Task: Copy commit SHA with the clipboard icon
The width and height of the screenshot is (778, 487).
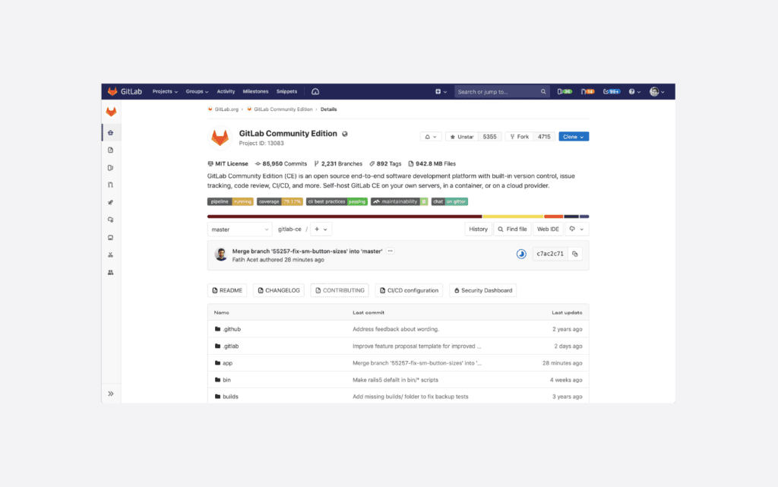Action: 575,254
